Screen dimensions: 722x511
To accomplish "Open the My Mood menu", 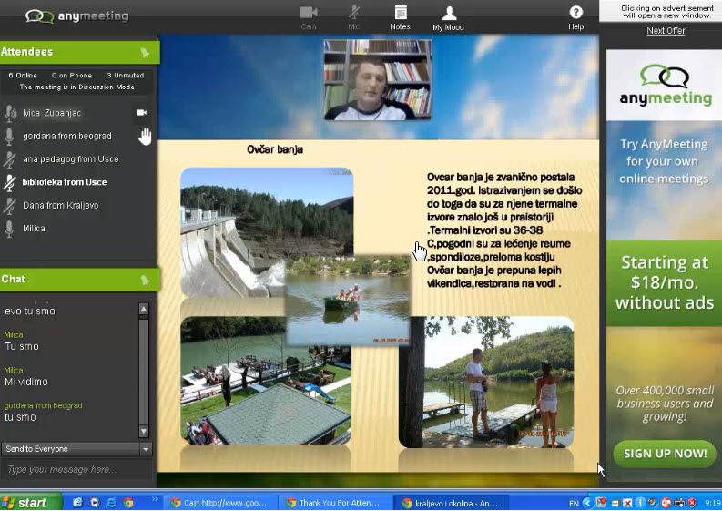I will (x=448, y=16).
